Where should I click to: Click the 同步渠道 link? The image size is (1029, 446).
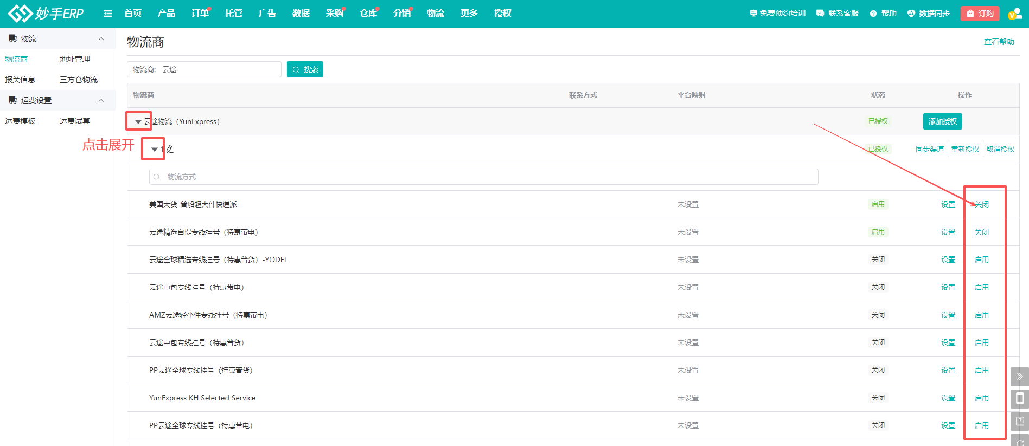[x=930, y=150]
